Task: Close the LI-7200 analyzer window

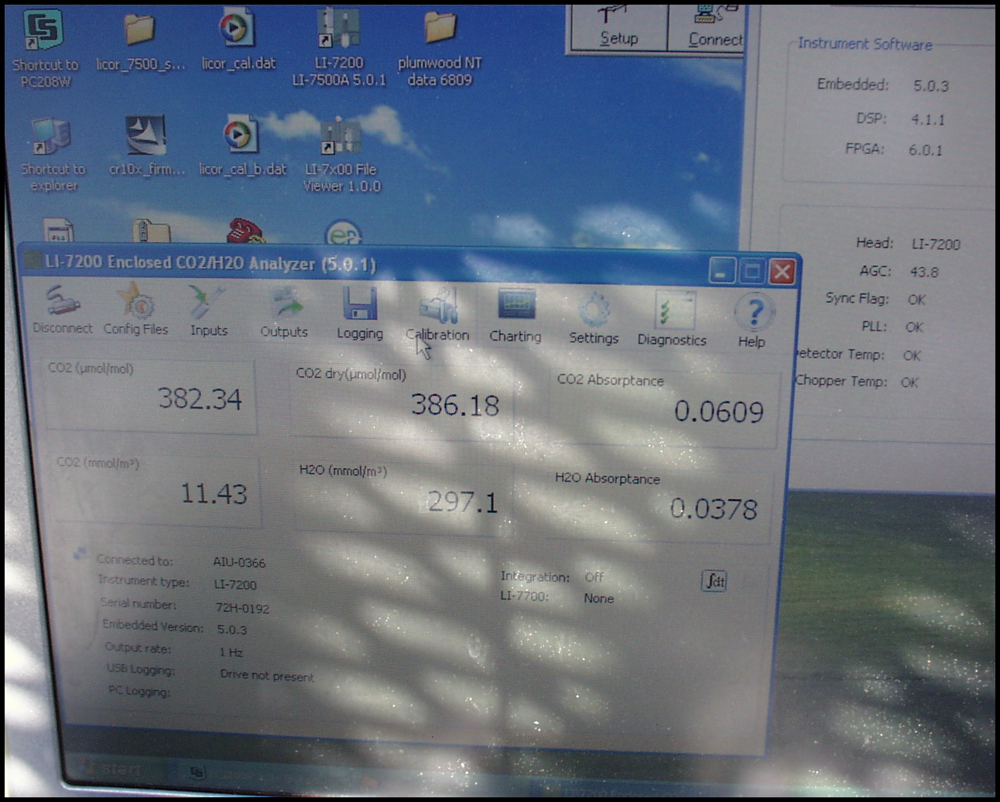Action: pyautogui.click(x=783, y=272)
